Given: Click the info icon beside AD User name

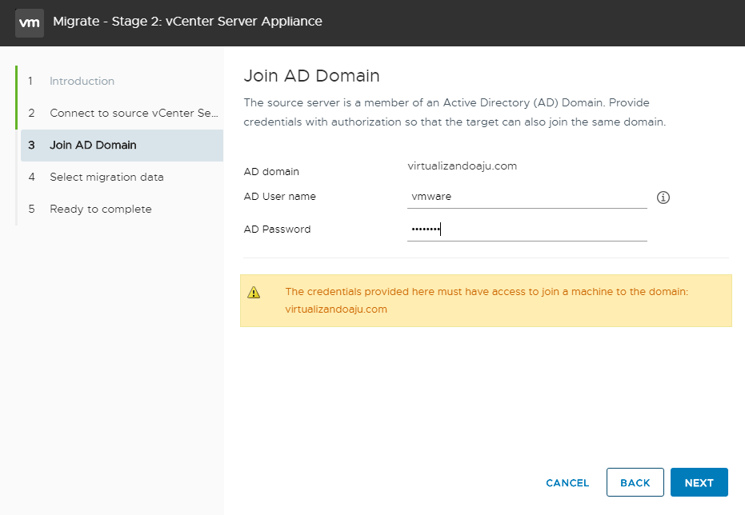Looking at the screenshot, I should 663,198.
